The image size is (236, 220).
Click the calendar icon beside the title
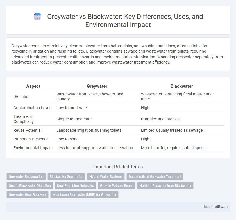(38, 16)
